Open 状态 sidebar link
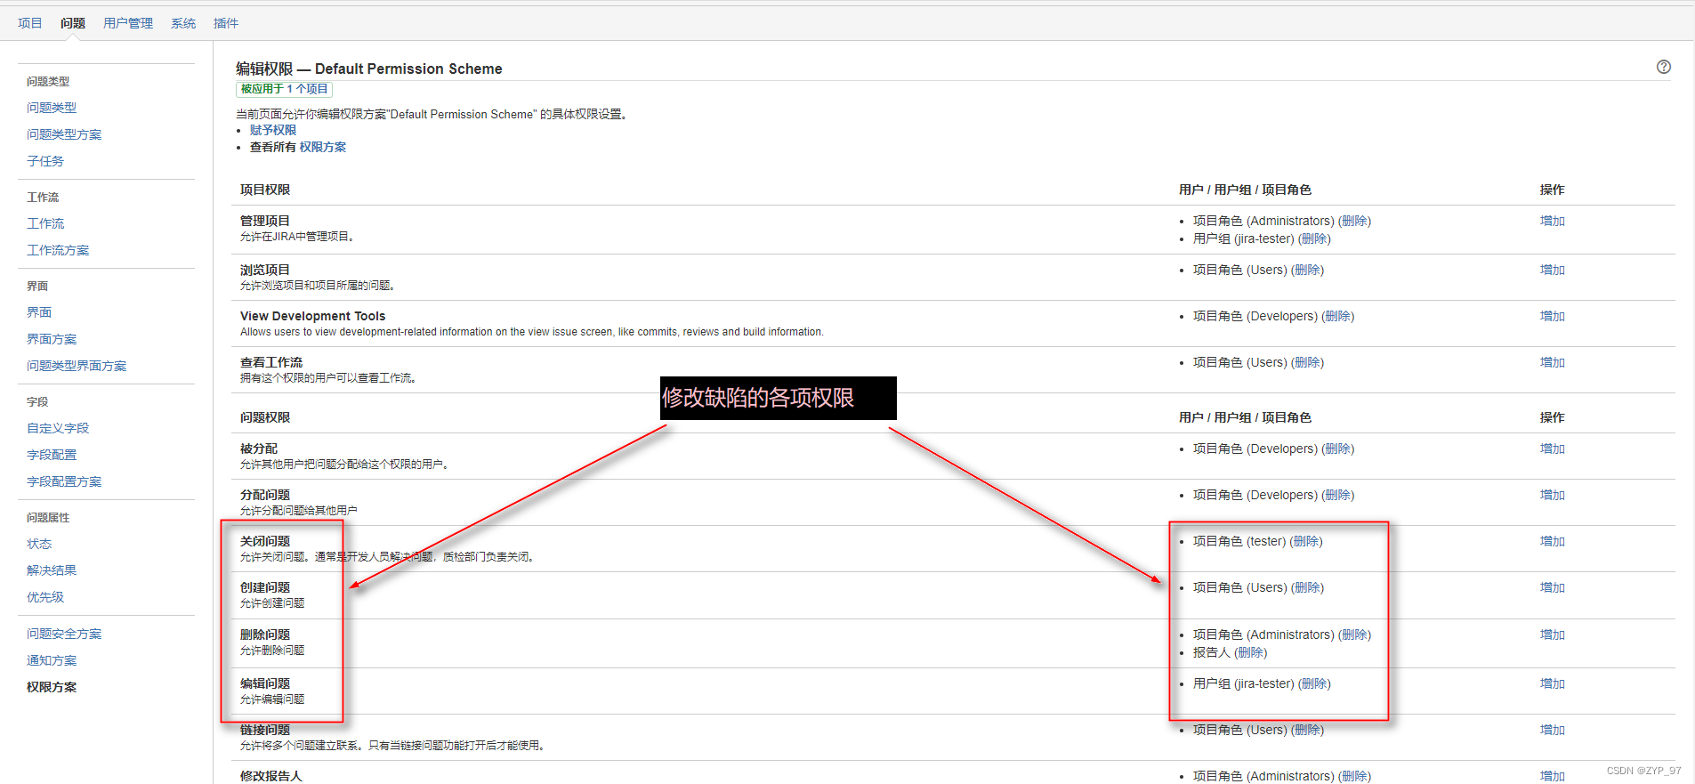Viewport: 1695px width, 784px height. pyautogui.click(x=39, y=544)
